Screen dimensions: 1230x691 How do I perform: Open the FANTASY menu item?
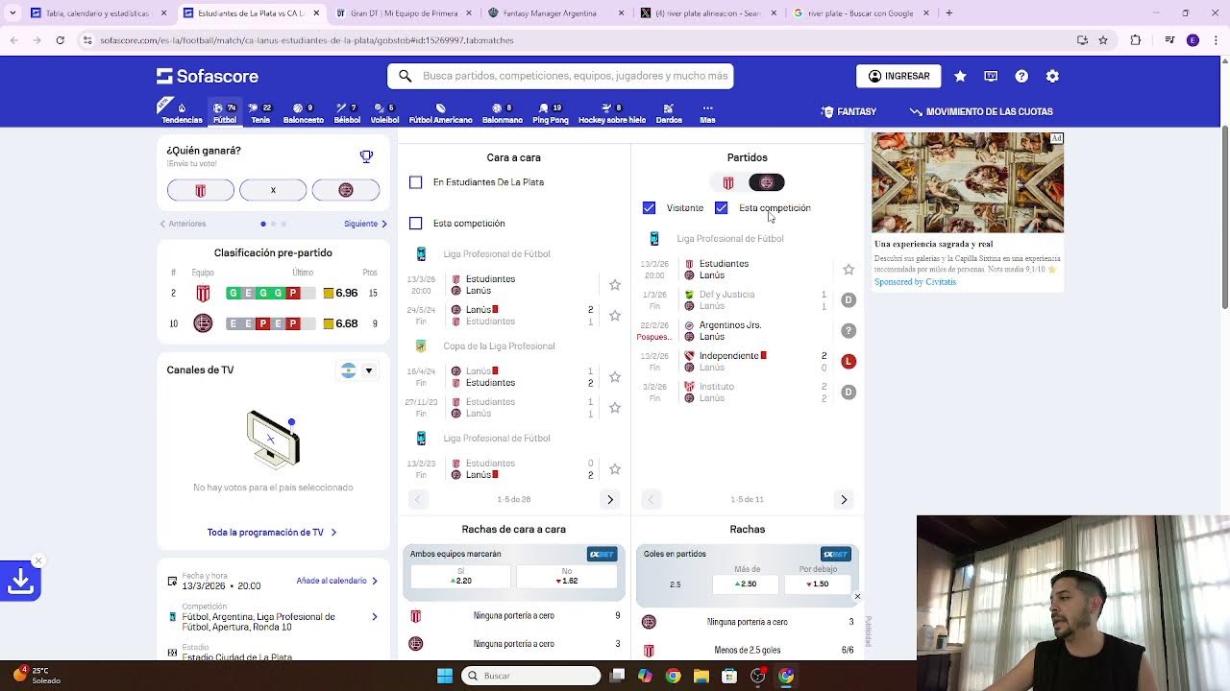pos(849,111)
